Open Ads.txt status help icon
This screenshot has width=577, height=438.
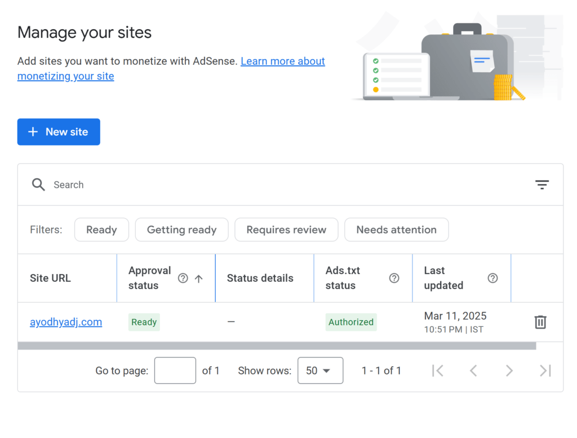click(x=394, y=278)
